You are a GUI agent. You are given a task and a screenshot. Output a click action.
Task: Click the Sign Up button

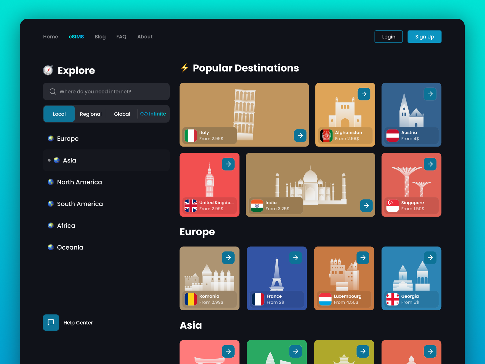pos(424,36)
